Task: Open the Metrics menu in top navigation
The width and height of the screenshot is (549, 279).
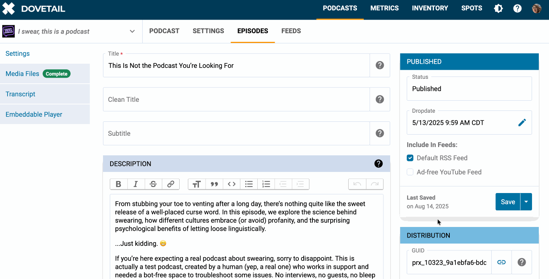Action: 384,8
